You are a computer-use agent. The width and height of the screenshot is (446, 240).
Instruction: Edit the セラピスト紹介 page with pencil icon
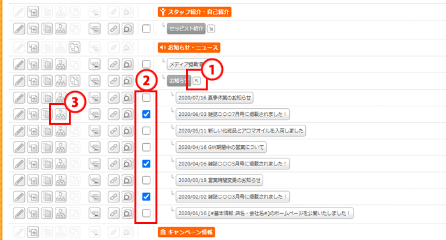click(19, 29)
